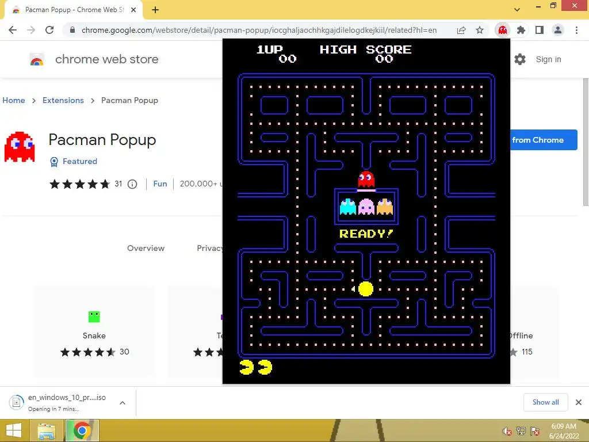This screenshot has width=589, height=442.
Task: Click the Featured link
Action: coord(79,161)
